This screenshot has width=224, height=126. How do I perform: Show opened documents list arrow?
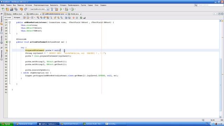(x=219, y=14)
